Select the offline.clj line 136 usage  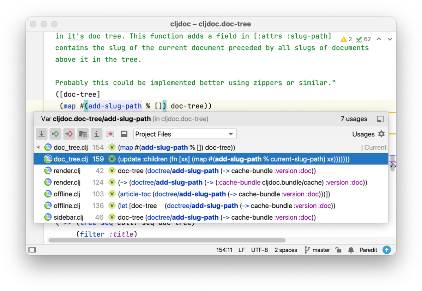point(211,206)
